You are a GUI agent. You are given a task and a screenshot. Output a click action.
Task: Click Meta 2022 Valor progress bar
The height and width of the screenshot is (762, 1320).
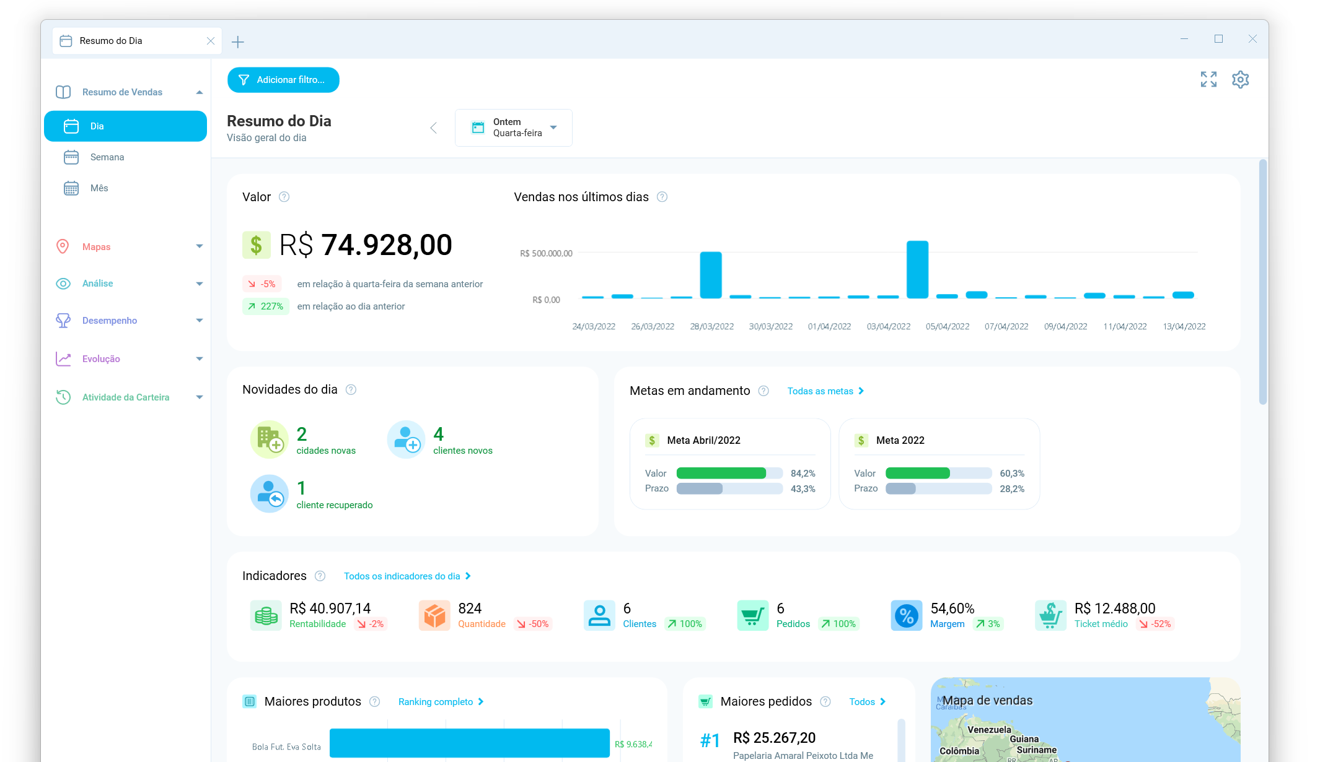tap(939, 474)
